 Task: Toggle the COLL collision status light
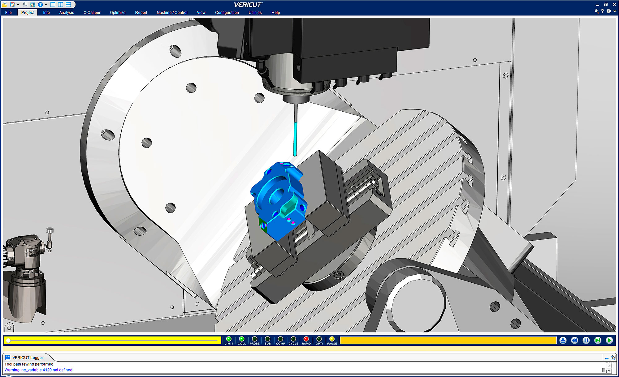[242, 339]
